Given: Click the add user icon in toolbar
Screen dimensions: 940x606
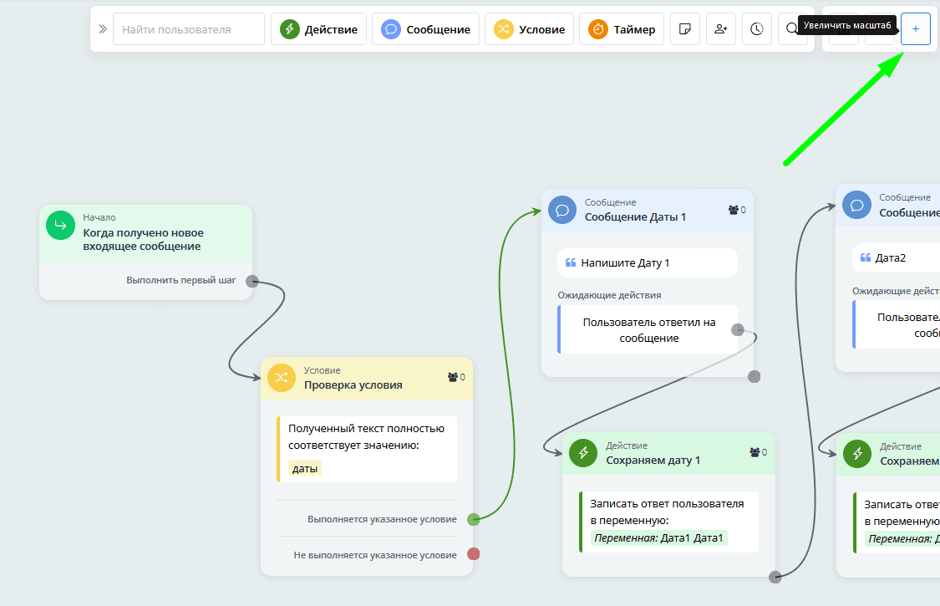Looking at the screenshot, I should click(720, 29).
